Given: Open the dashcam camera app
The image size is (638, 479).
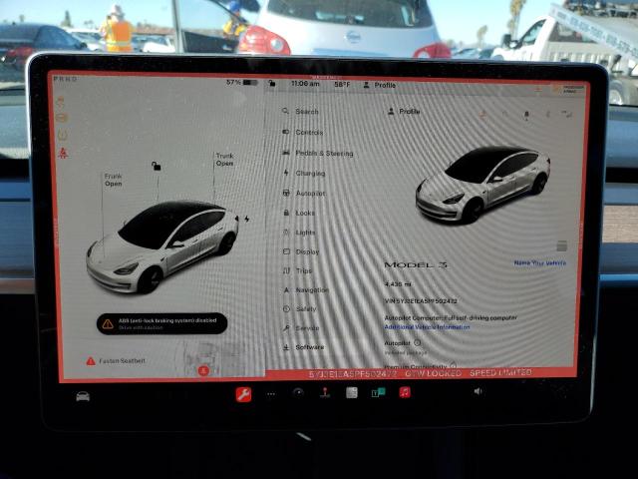Looking at the screenshot, I should pos(298,392).
